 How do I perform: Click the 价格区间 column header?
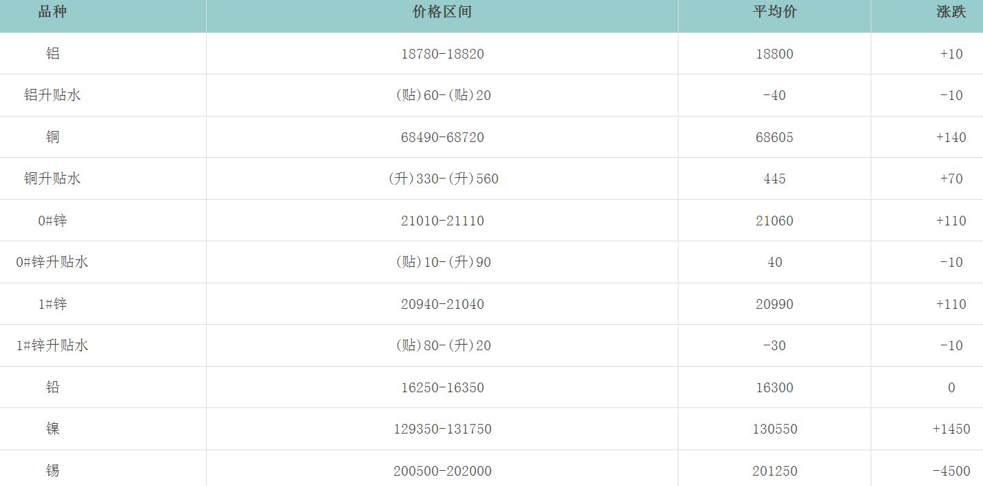[442, 12]
